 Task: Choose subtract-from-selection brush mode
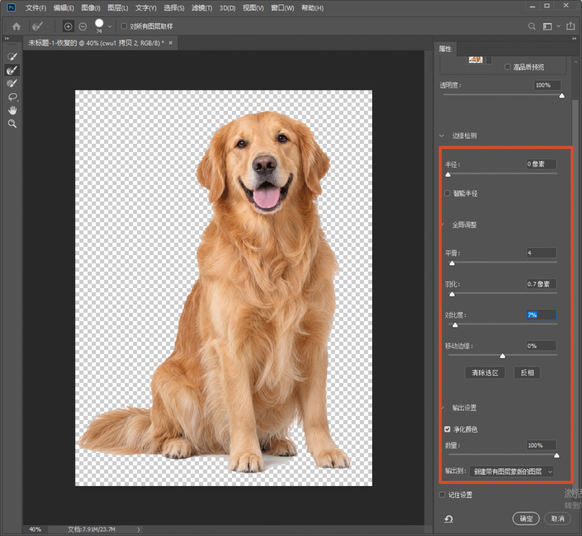pyautogui.click(x=83, y=26)
